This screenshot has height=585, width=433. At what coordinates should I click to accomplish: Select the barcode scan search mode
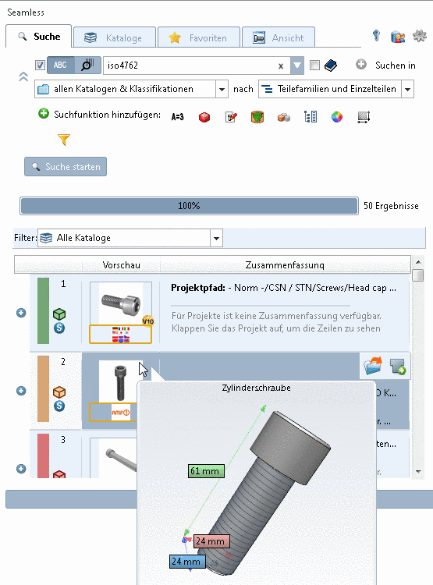[x=87, y=66]
